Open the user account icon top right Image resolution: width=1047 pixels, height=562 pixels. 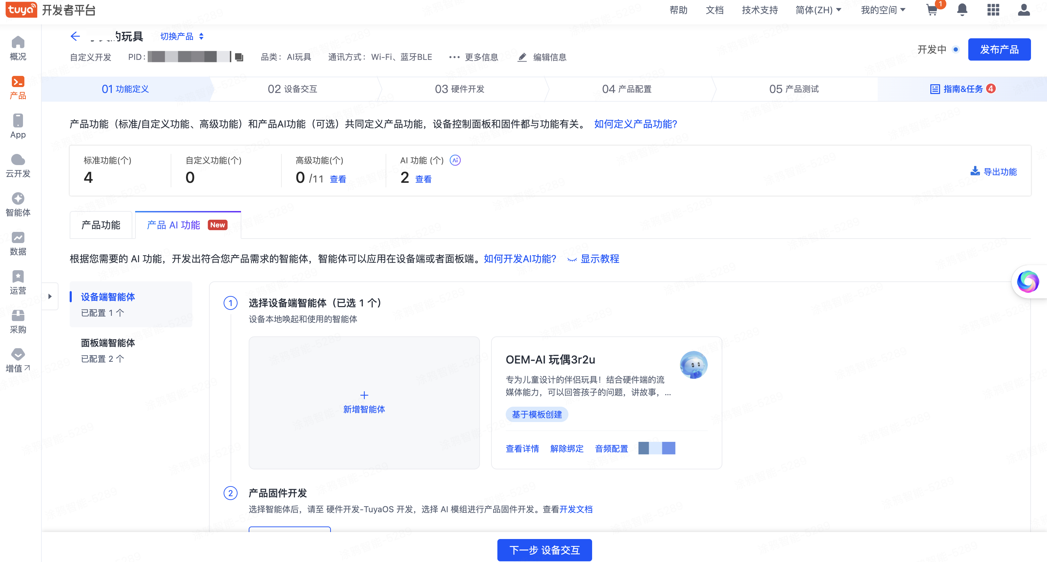[1024, 10]
